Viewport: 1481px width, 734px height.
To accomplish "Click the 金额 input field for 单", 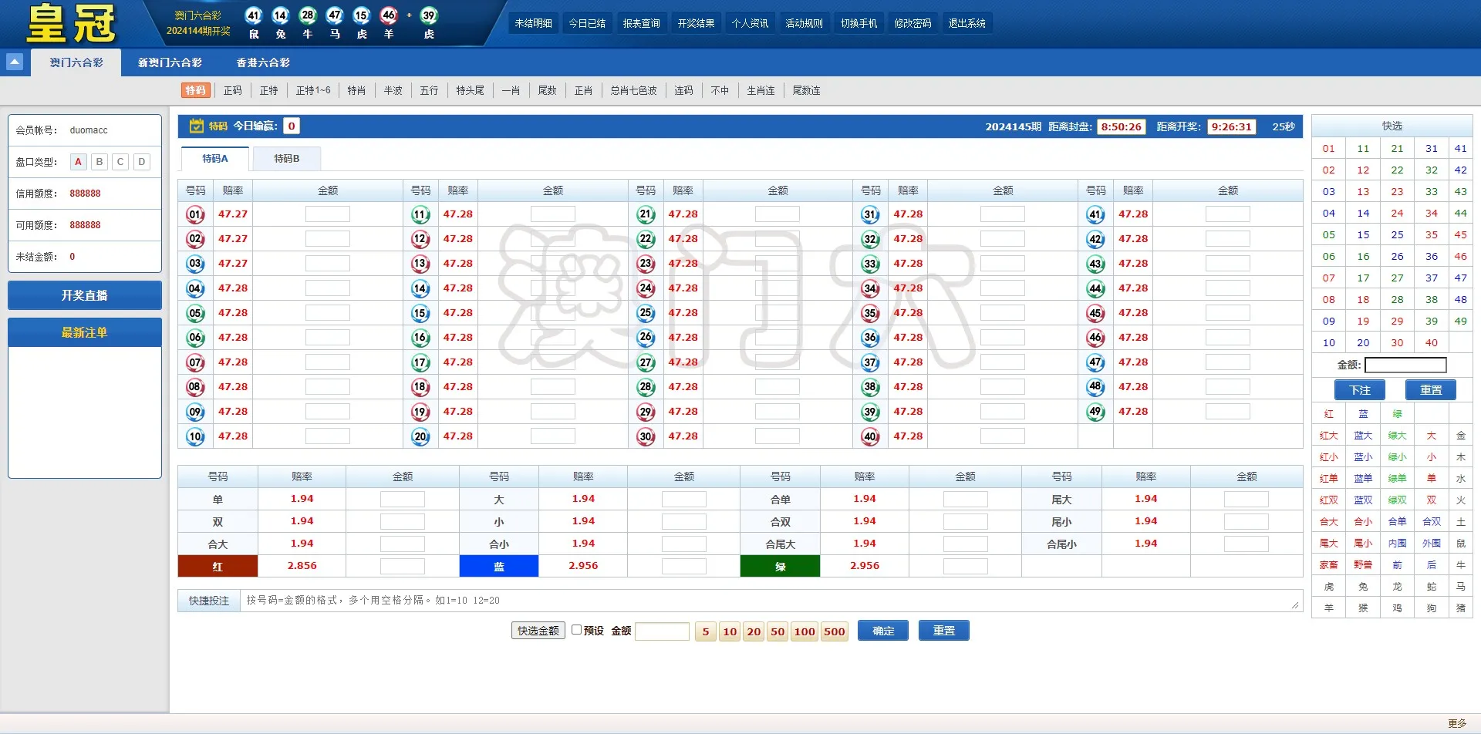I will (402, 500).
